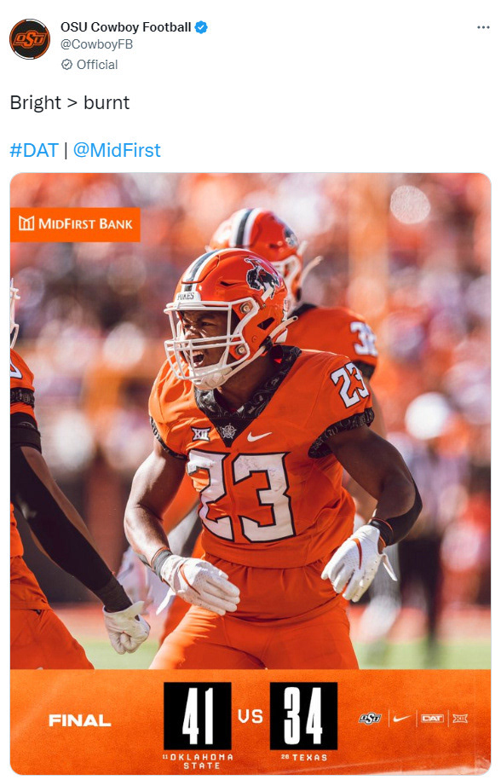Screen dimensions: 501x780
Task: Click the Big 12 logo in footer
Action: (460, 719)
